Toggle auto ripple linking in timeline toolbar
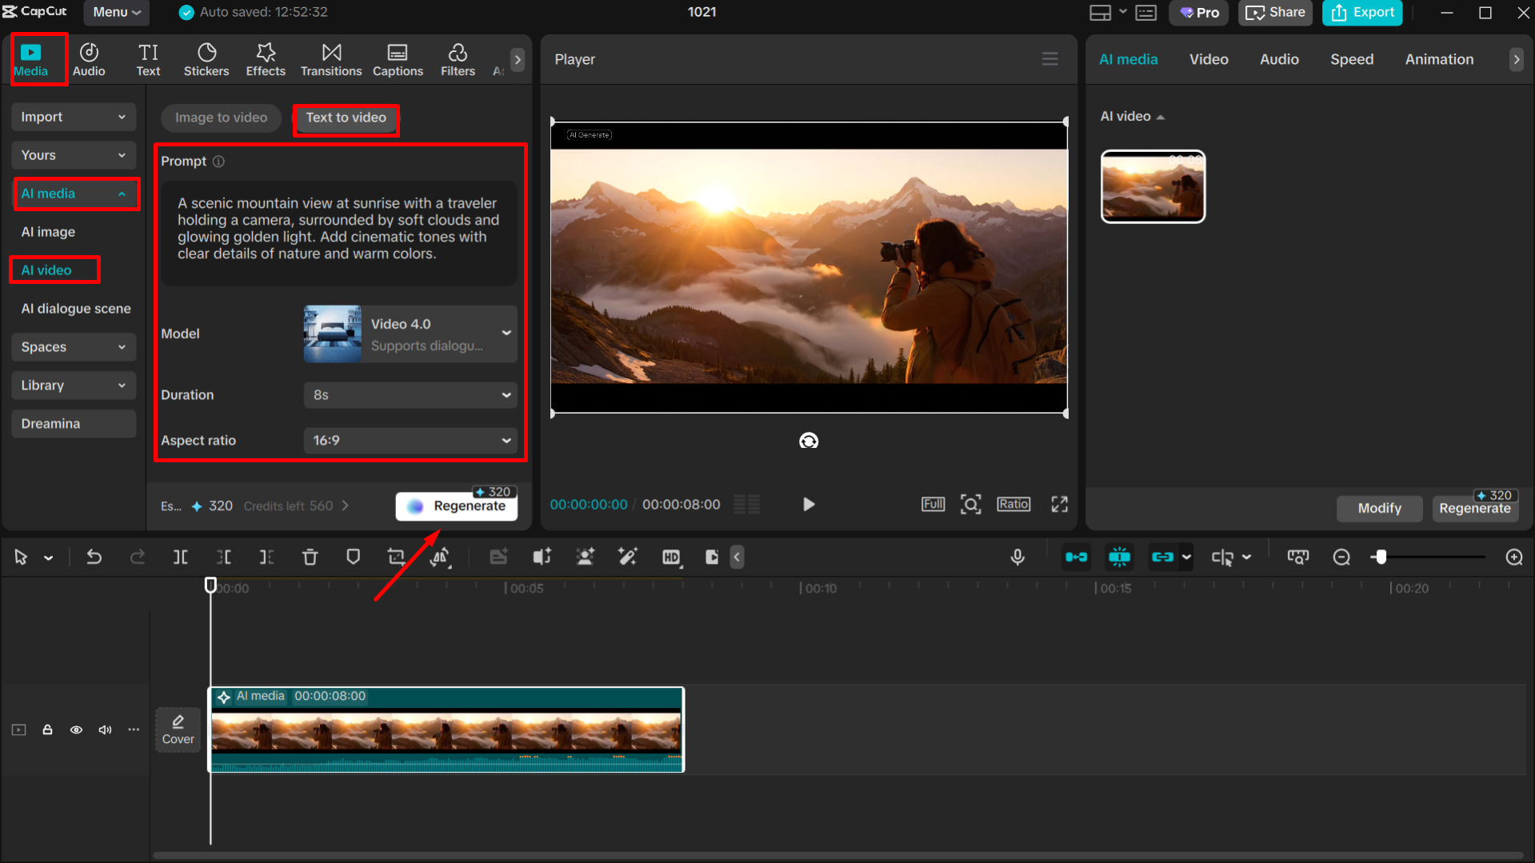 point(1165,557)
